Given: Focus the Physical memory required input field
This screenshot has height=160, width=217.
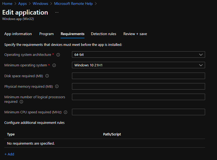Looking at the screenshot, I should click(138, 86).
